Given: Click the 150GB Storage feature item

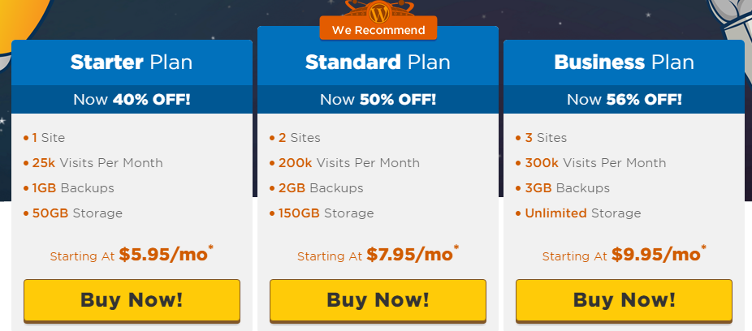Looking at the screenshot, I should point(322,213).
